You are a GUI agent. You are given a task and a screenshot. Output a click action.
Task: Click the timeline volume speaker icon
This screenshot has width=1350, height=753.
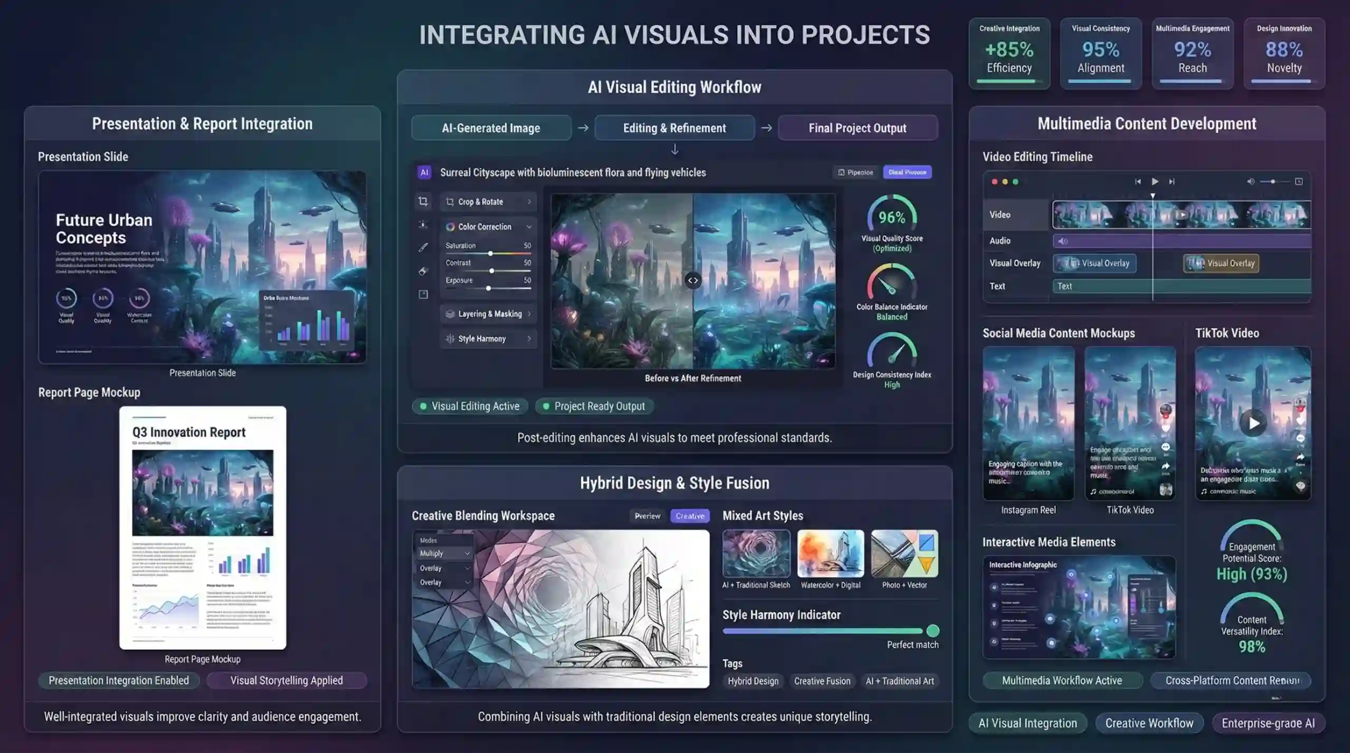(x=1250, y=181)
